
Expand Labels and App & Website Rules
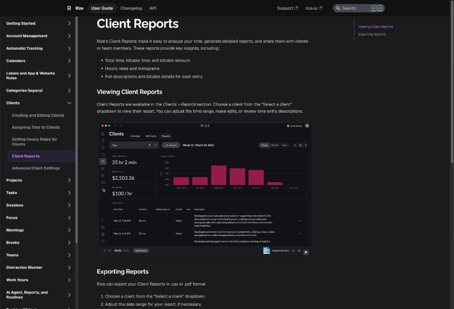point(39,76)
